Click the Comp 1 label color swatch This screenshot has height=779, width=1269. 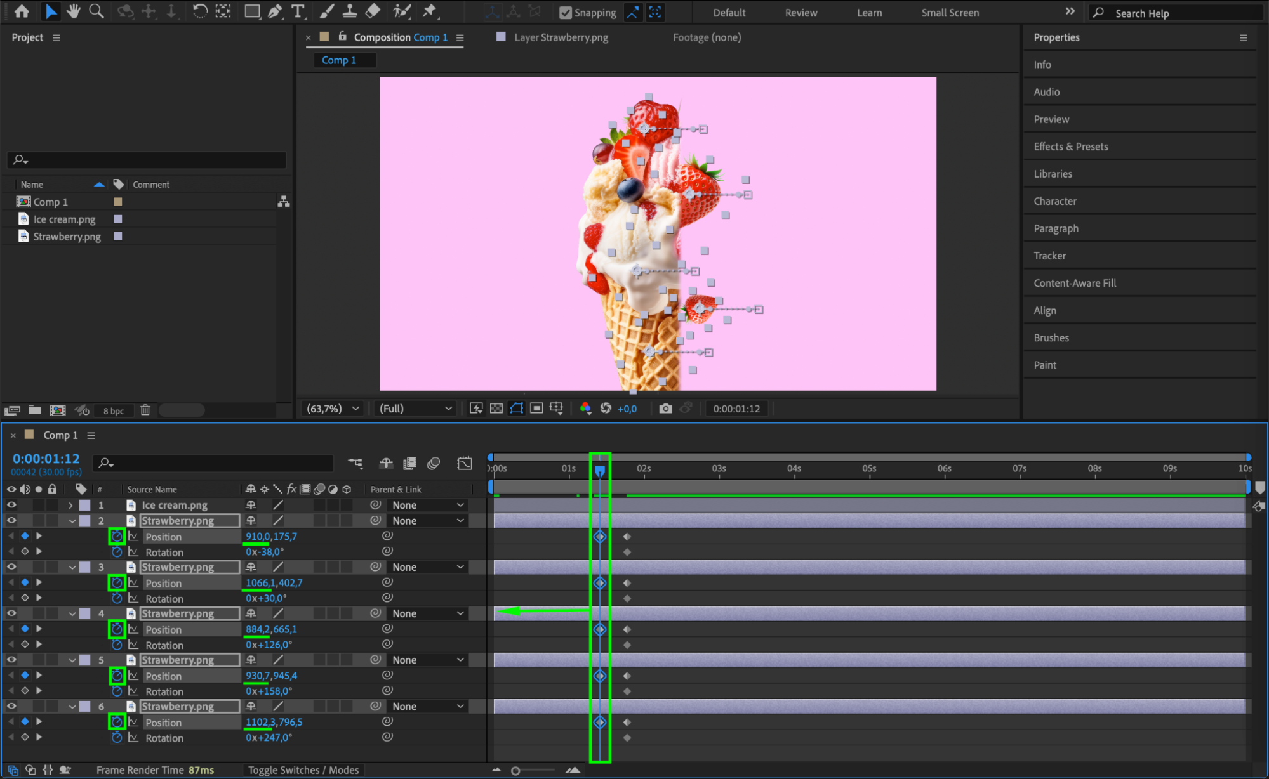point(117,202)
